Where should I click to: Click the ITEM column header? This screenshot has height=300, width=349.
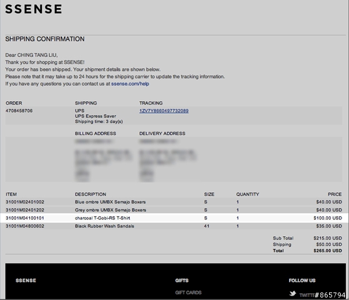[11, 194]
